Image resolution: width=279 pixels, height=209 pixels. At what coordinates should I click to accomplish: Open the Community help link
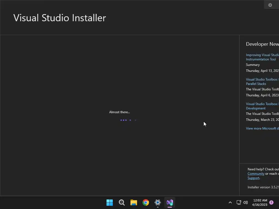pyautogui.click(x=256, y=174)
